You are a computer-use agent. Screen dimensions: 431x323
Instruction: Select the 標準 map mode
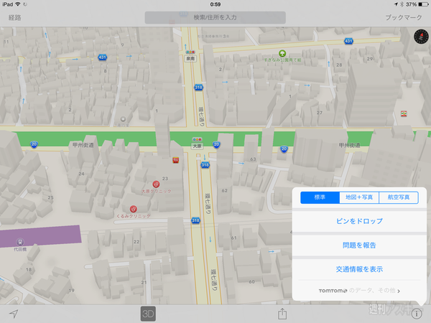pos(320,197)
